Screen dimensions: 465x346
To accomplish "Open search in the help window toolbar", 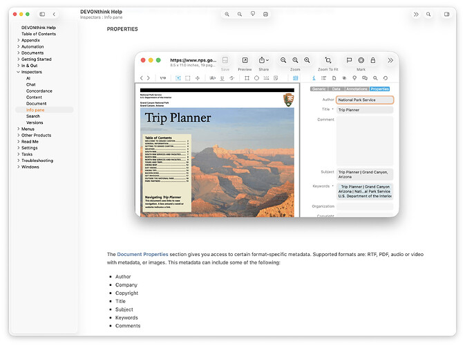I will pos(428,14).
